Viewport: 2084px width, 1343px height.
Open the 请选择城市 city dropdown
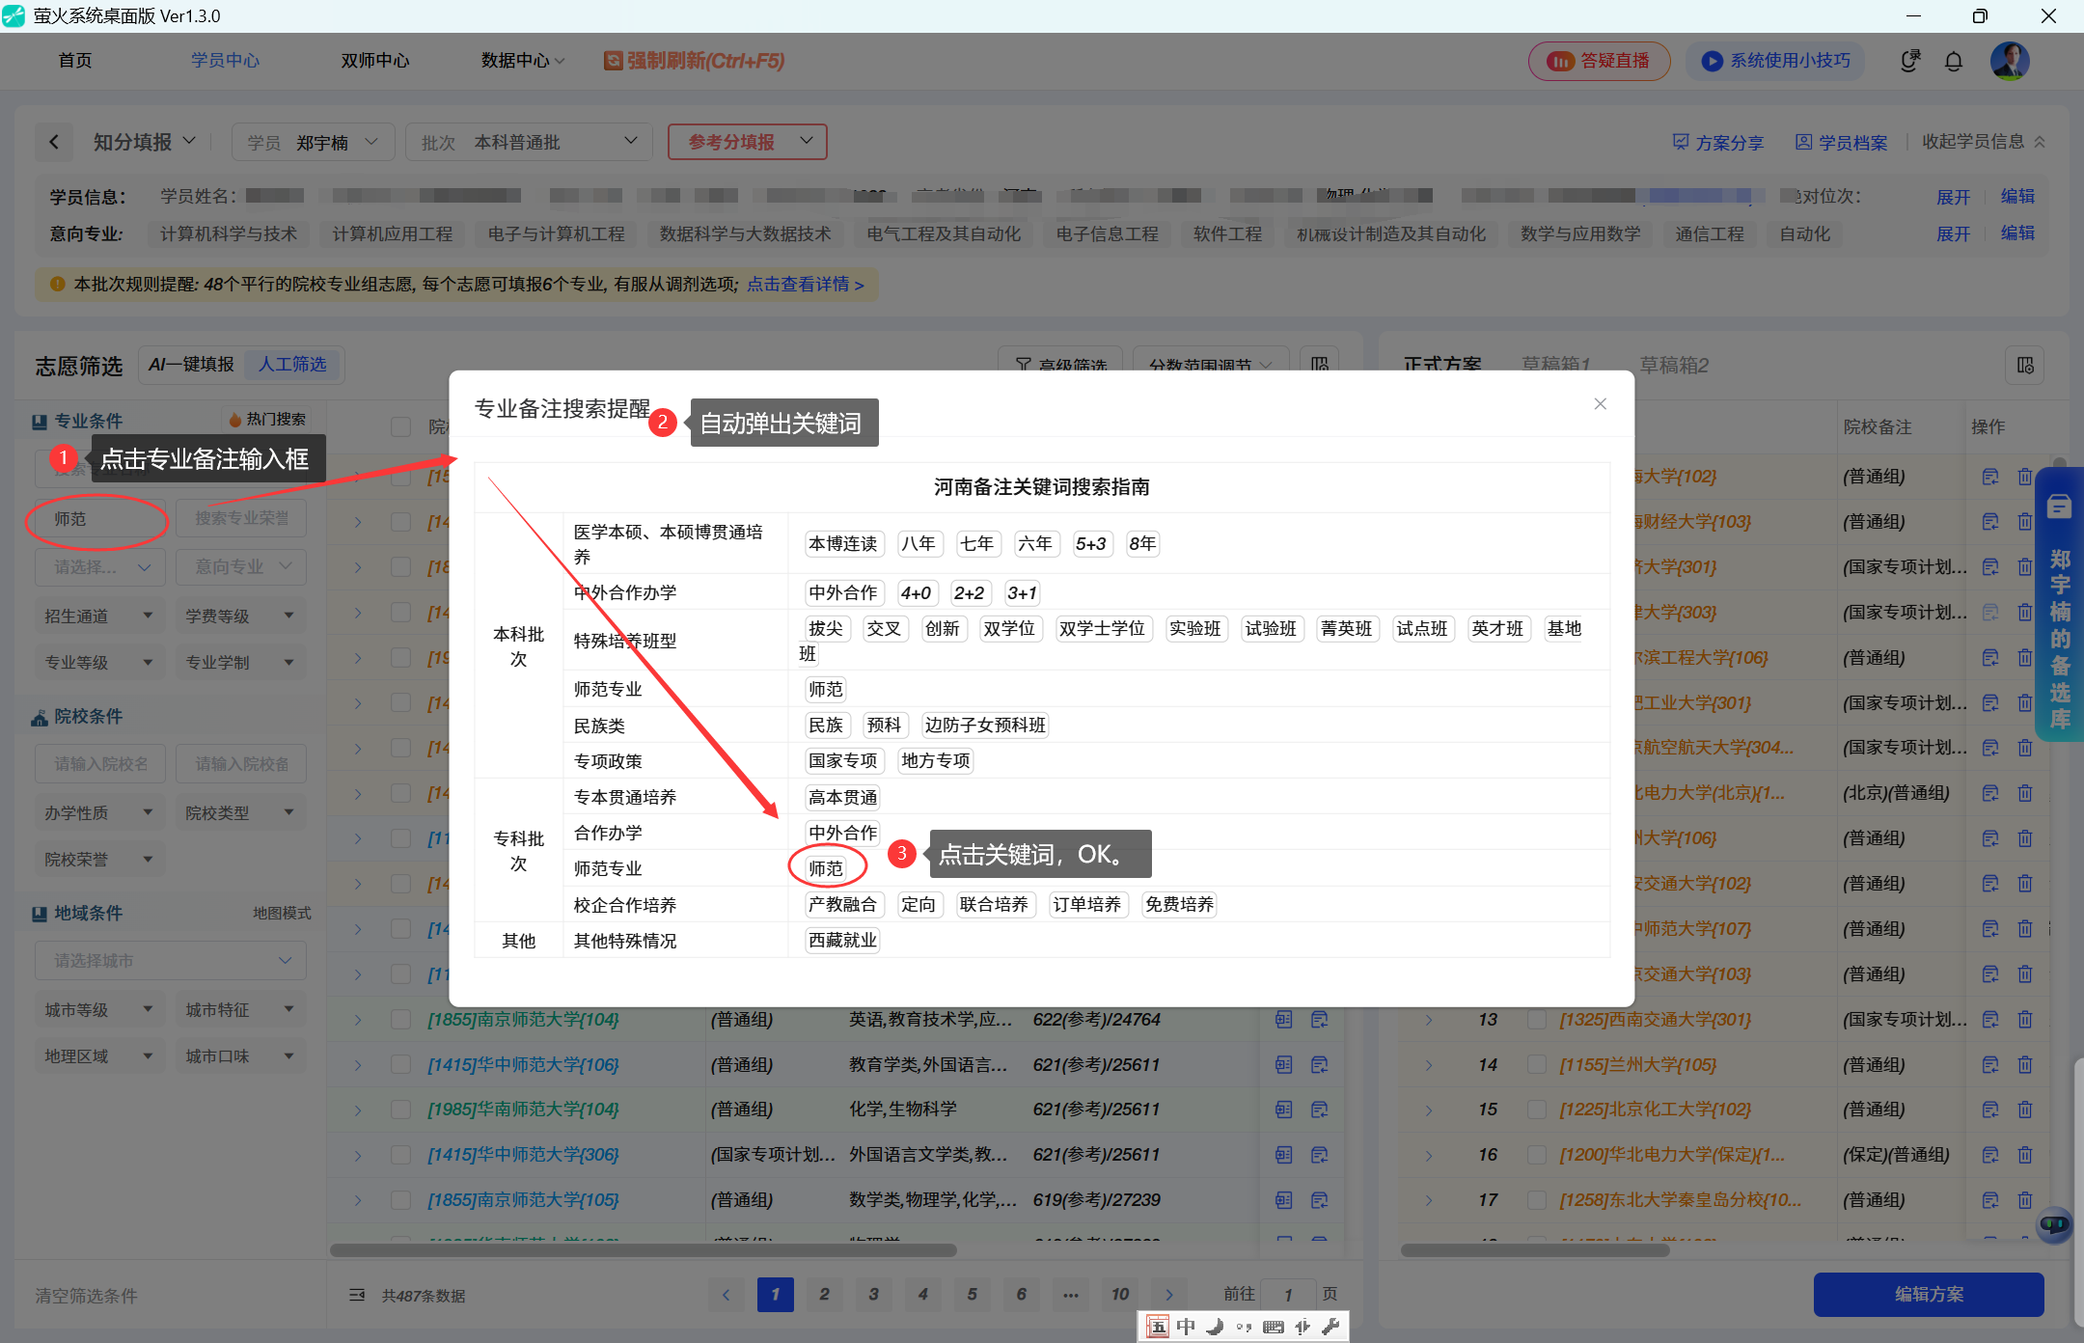[x=170, y=960]
